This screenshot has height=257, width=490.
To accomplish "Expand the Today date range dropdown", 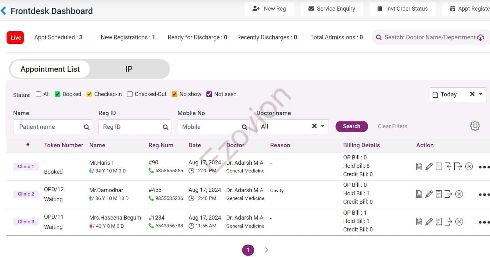I will pos(481,94).
